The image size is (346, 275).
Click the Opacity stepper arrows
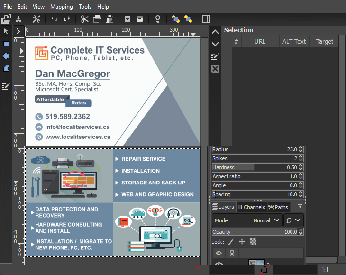tap(300, 232)
